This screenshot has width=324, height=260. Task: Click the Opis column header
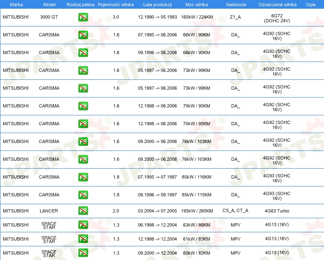311,5
